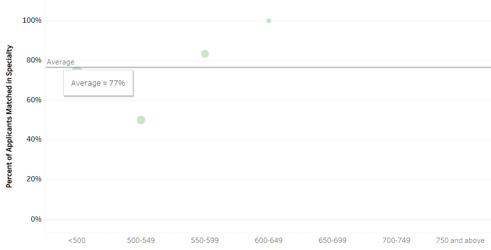
Task: Click the Percent of Applicants Matched axis title
Action: tap(9, 116)
